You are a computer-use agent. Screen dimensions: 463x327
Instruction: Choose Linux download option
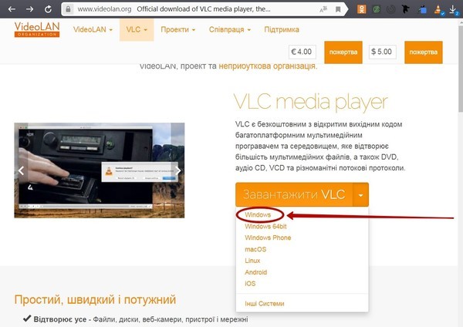click(252, 261)
